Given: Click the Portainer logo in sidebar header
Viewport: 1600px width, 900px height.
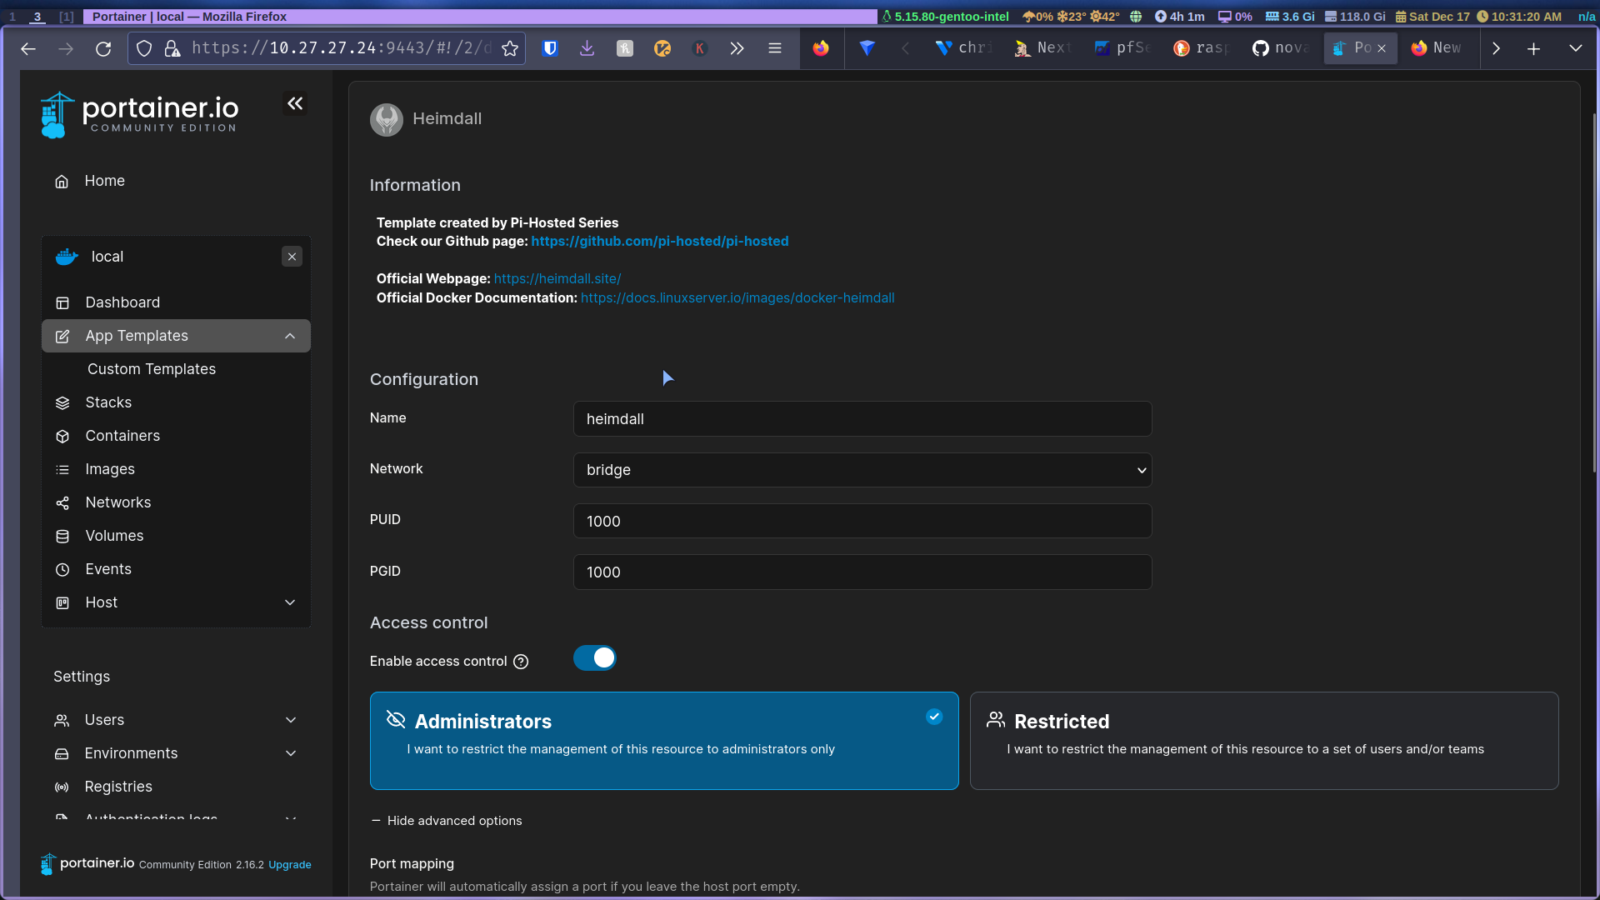Looking at the screenshot, I should pyautogui.click(x=139, y=115).
